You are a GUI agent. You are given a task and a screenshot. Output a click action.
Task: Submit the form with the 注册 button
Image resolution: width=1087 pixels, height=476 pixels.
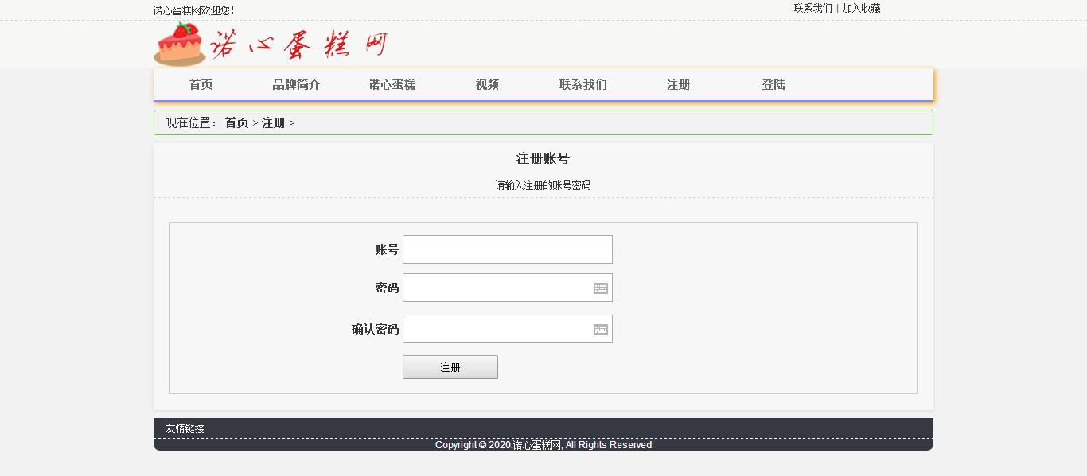point(450,367)
